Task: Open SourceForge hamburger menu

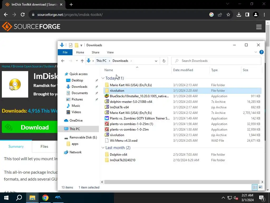Action: [259, 27]
